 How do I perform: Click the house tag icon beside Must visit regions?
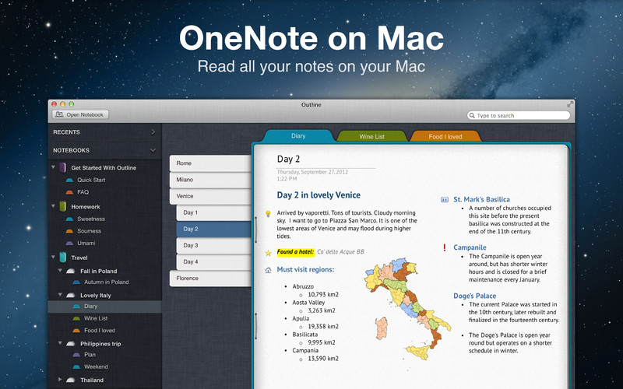(268, 270)
